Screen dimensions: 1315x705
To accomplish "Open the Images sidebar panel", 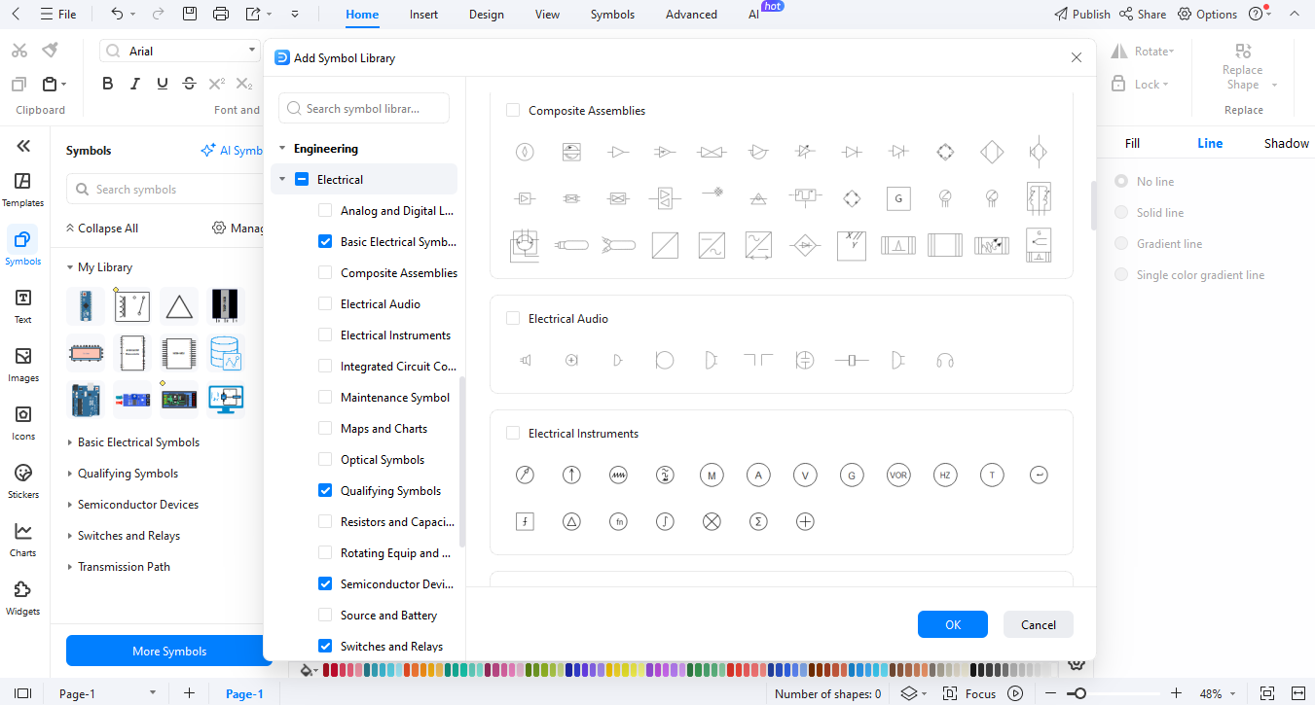I will coord(23,364).
